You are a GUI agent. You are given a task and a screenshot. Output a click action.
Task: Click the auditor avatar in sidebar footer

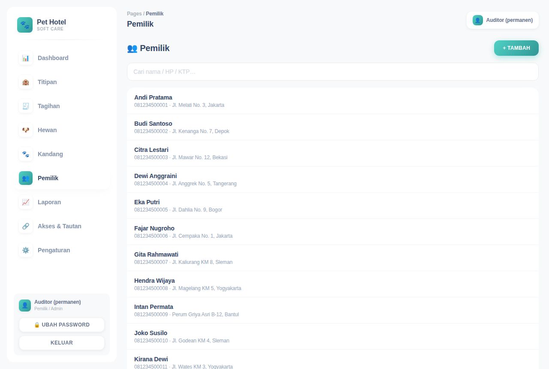25,305
